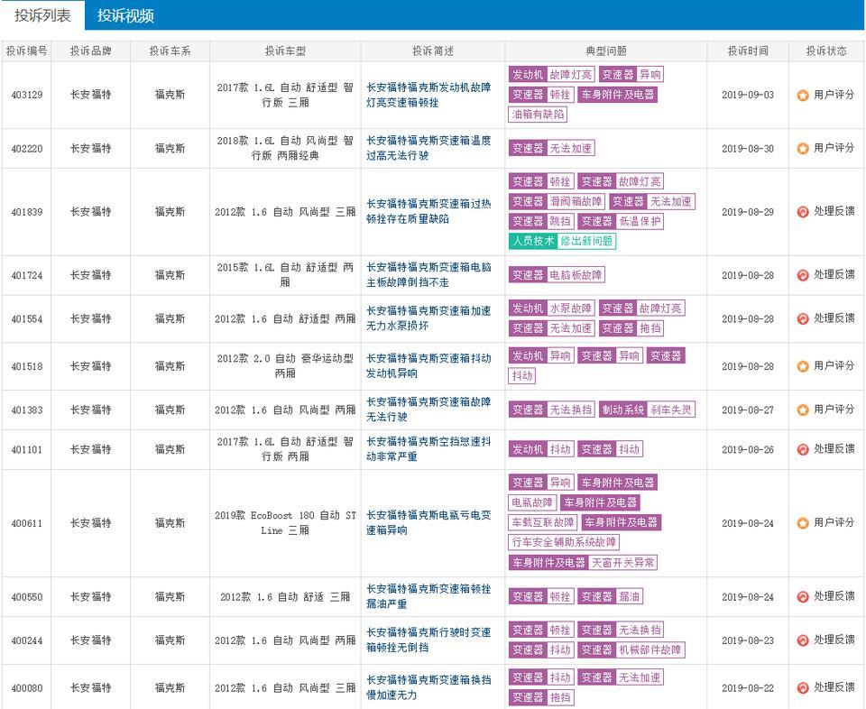Image resolution: width=866 pixels, height=709 pixels.
Task: Click the date 2019-08-22
Action: (x=748, y=688)
